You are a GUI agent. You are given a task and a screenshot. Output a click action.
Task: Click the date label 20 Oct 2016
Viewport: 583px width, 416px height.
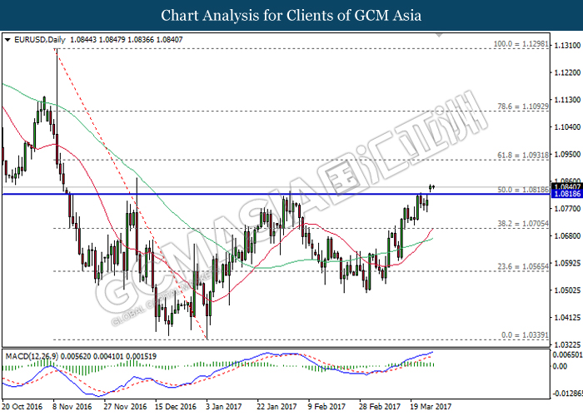pos(22,407)
